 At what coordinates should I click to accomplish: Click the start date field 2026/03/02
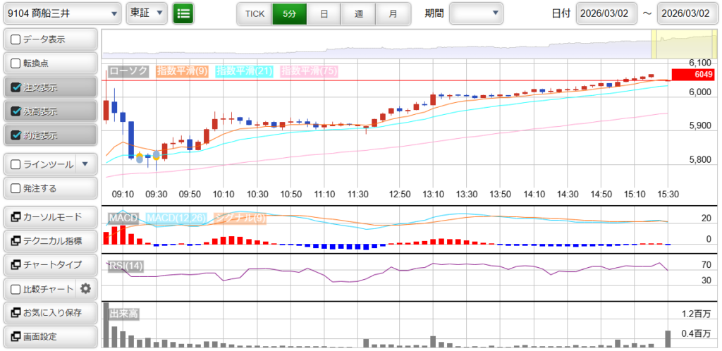[x=606, y=13]
